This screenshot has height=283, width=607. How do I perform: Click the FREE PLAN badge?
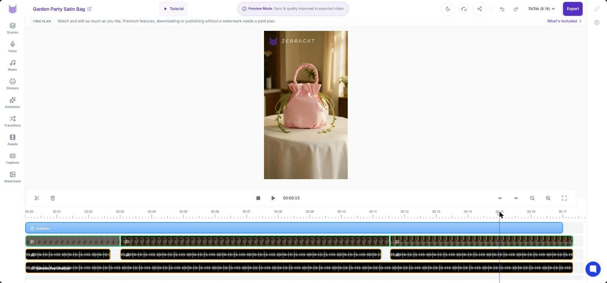click(42, 21)
